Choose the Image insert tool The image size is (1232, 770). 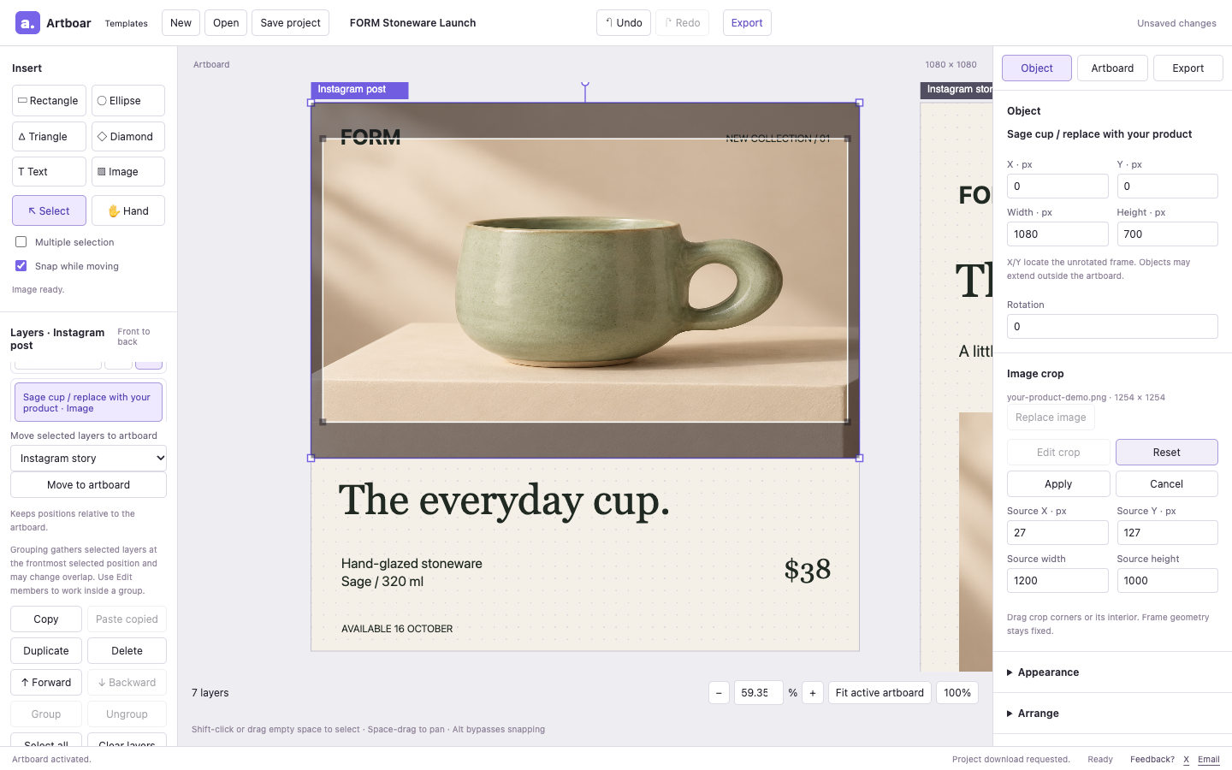(128, 172)
